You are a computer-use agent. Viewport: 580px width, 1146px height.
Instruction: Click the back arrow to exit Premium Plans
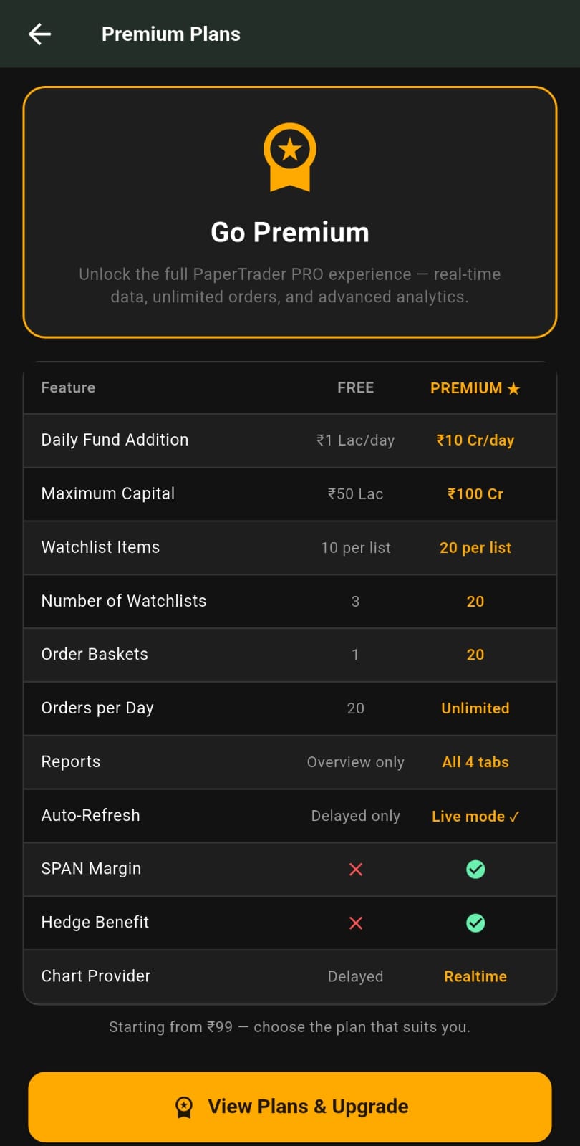point(39,34)
